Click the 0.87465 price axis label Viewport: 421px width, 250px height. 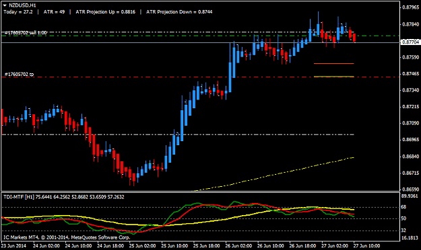click(410, 74)
